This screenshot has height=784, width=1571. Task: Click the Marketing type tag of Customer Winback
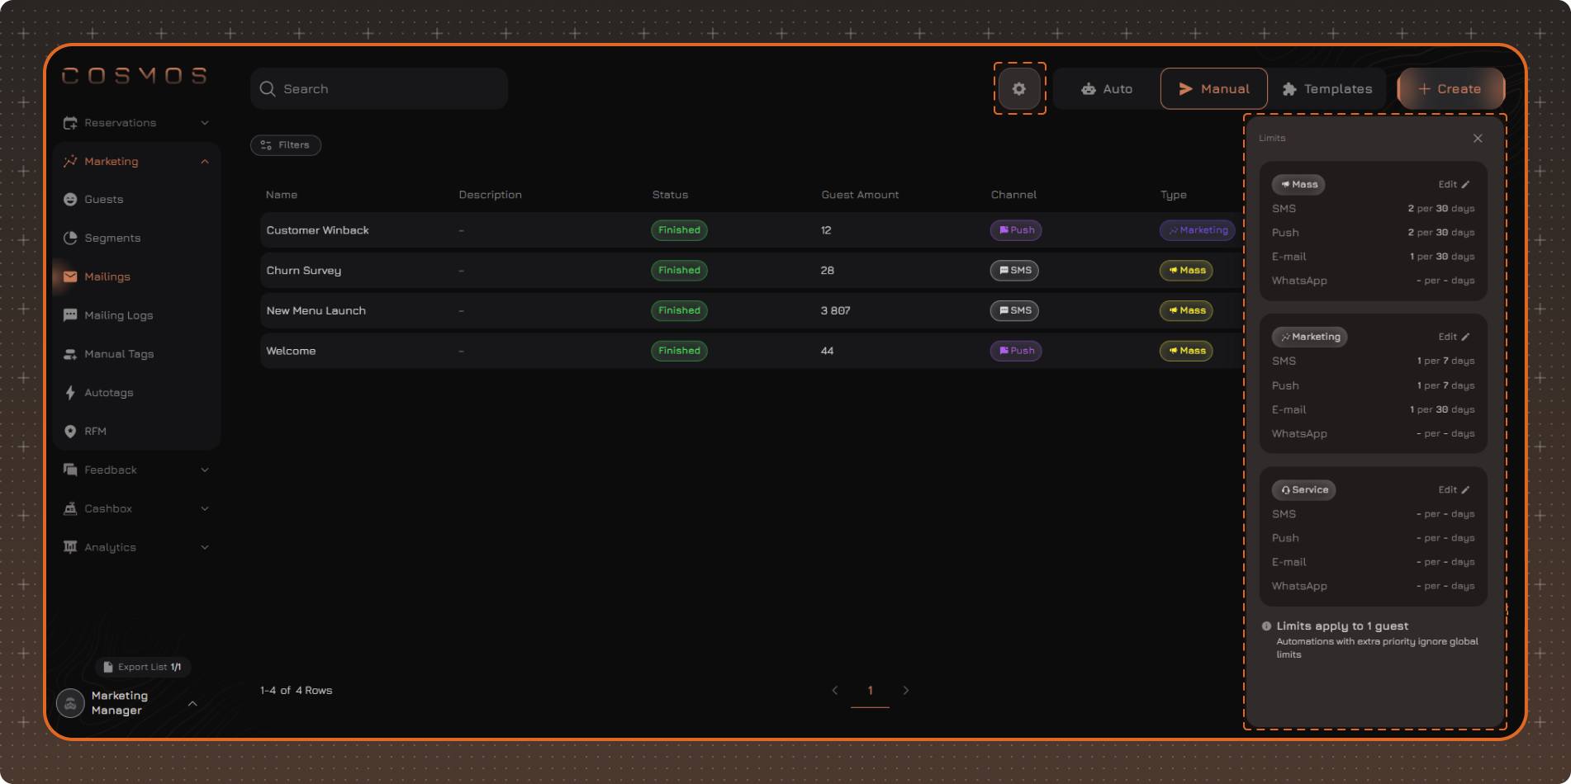1198,230
